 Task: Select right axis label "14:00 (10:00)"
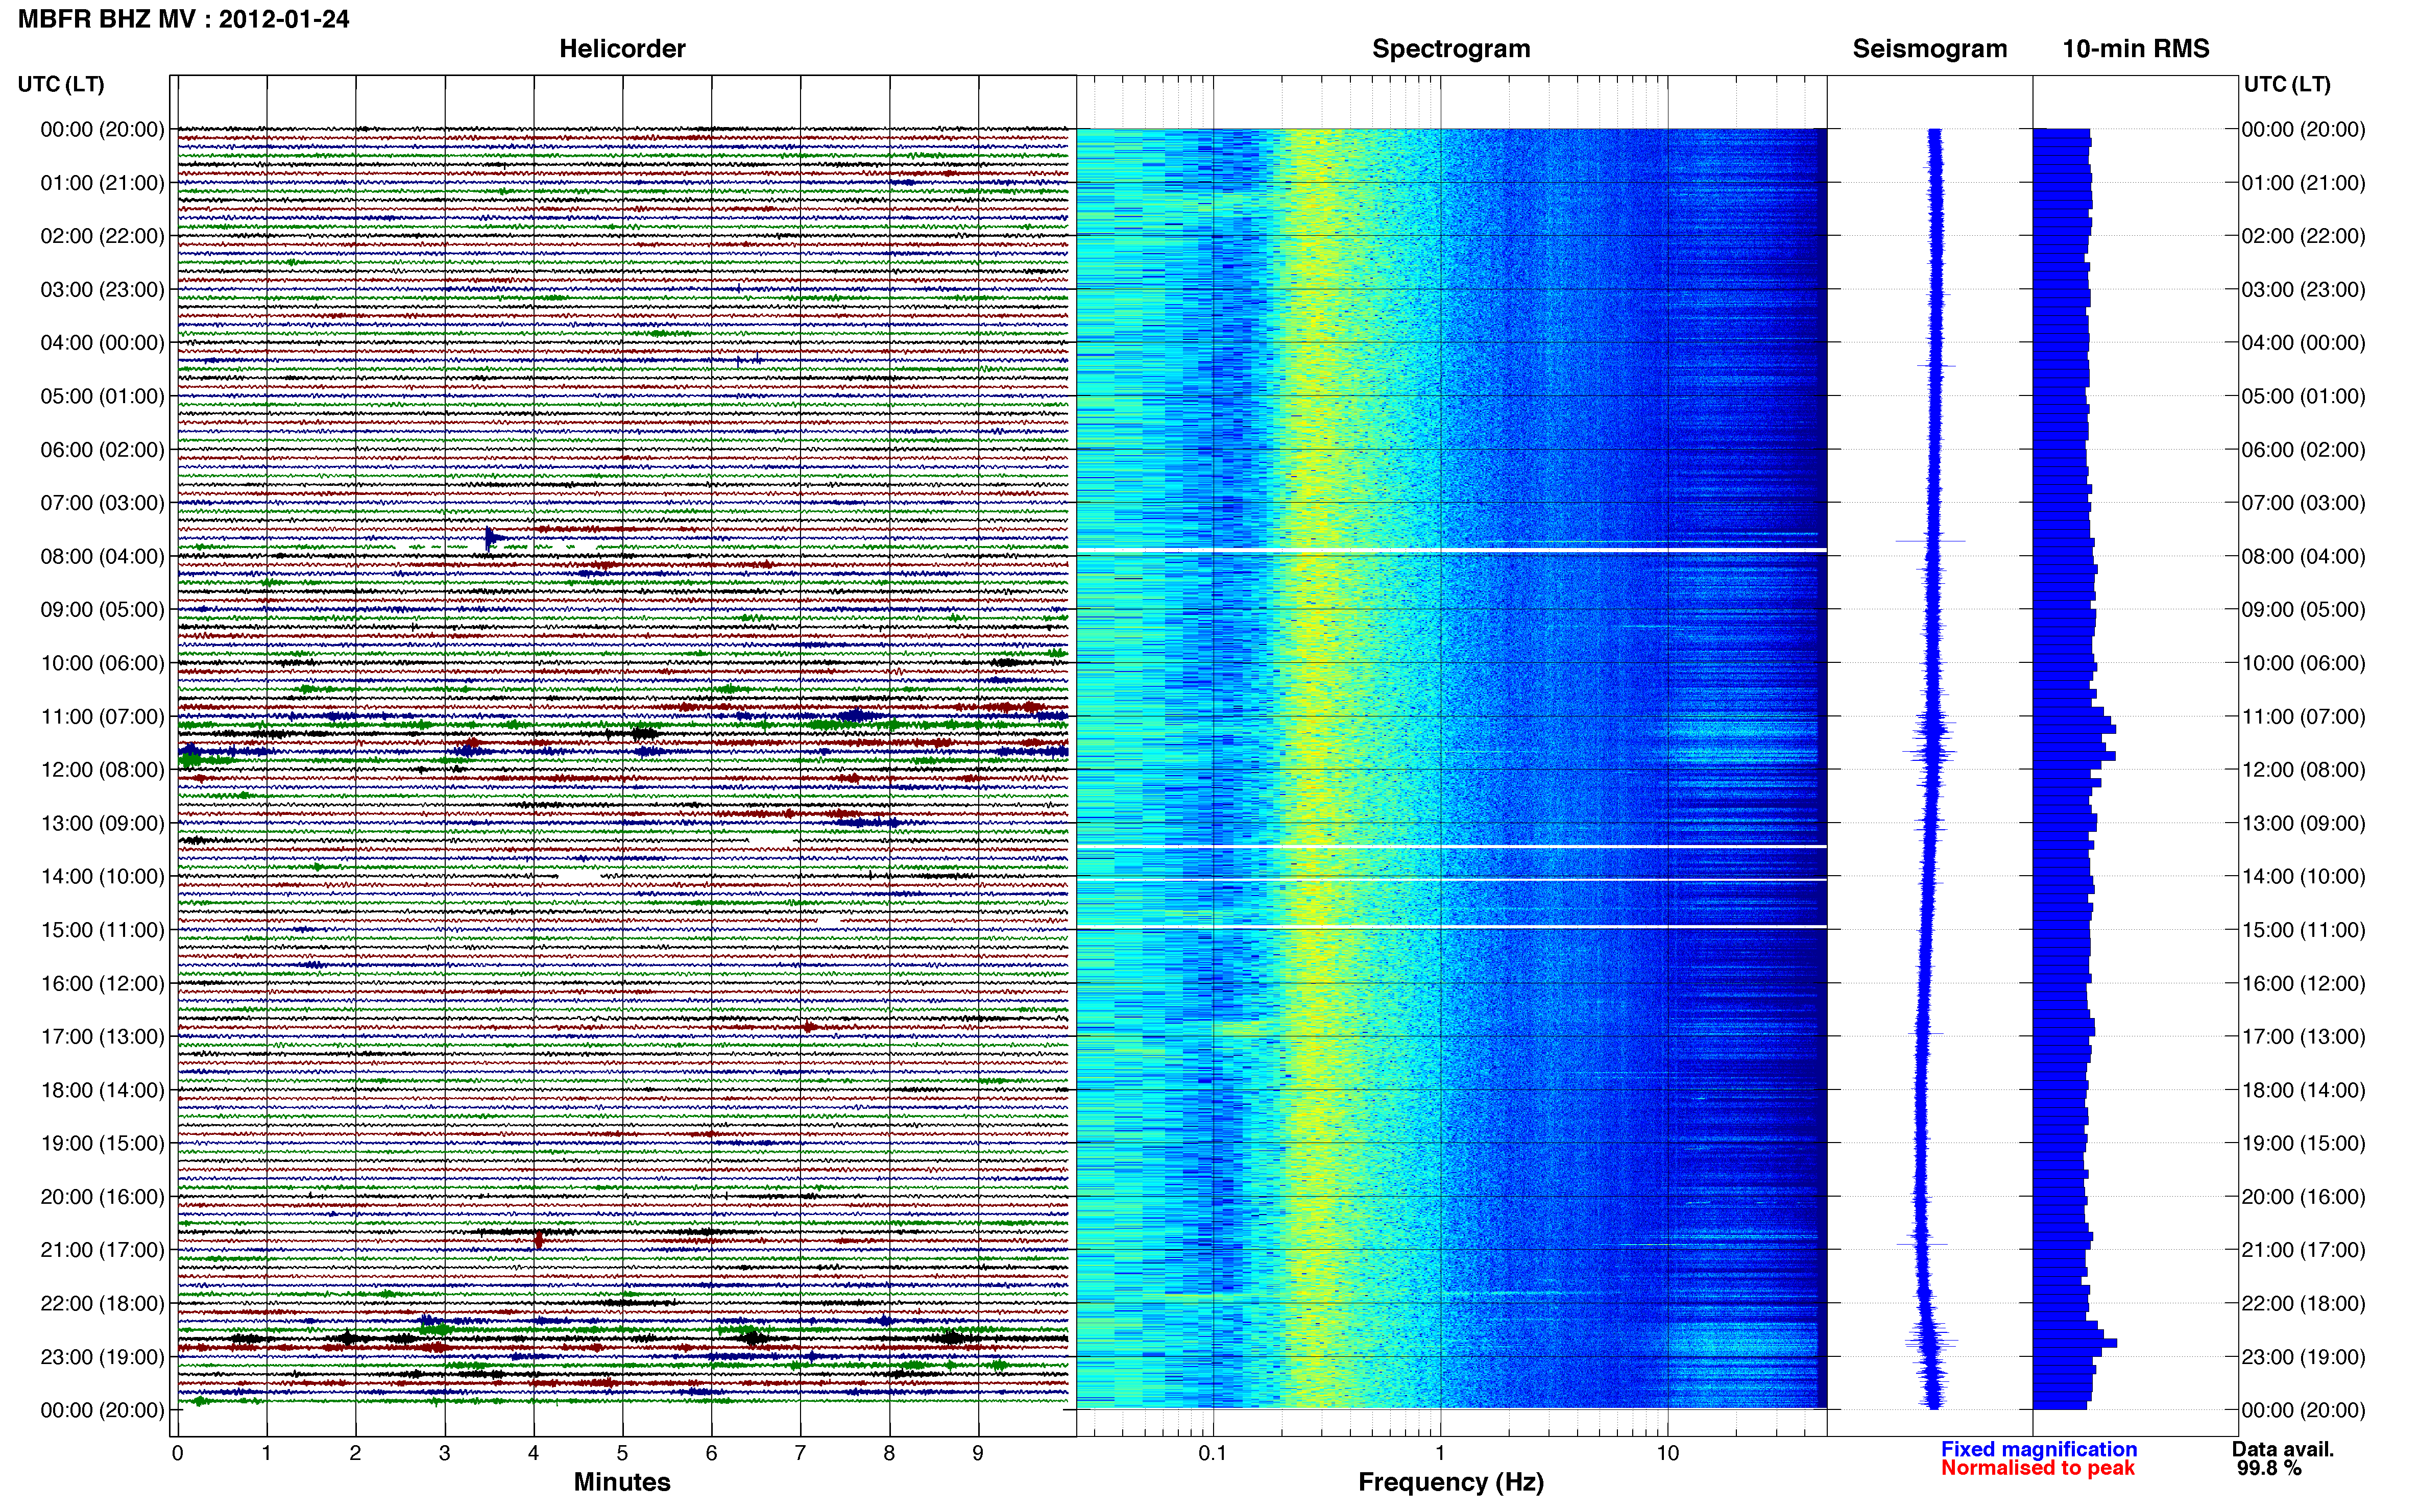pyautogui.click(x=2303, y=876)
